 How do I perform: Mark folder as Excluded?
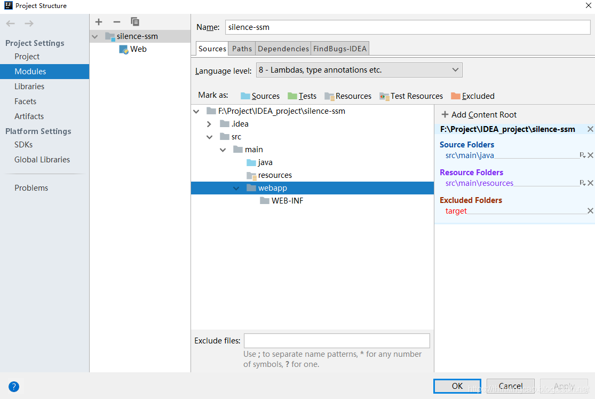tap(473, 96)
